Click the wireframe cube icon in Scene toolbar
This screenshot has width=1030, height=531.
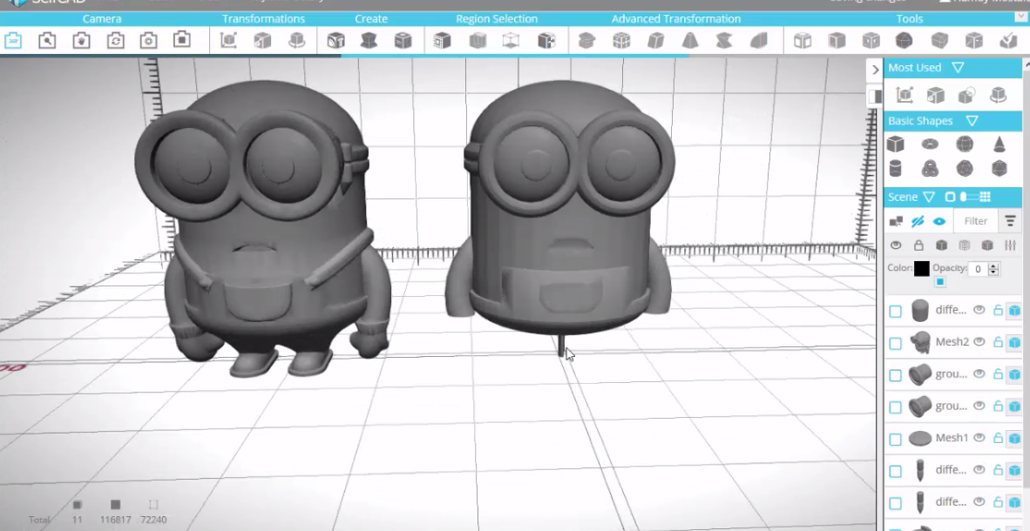pos(965,245)
